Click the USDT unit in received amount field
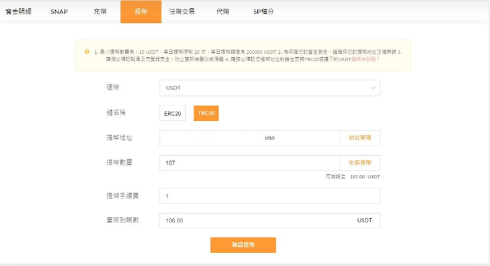This screenshot has width=490, height=266. (x=364, y=220)
